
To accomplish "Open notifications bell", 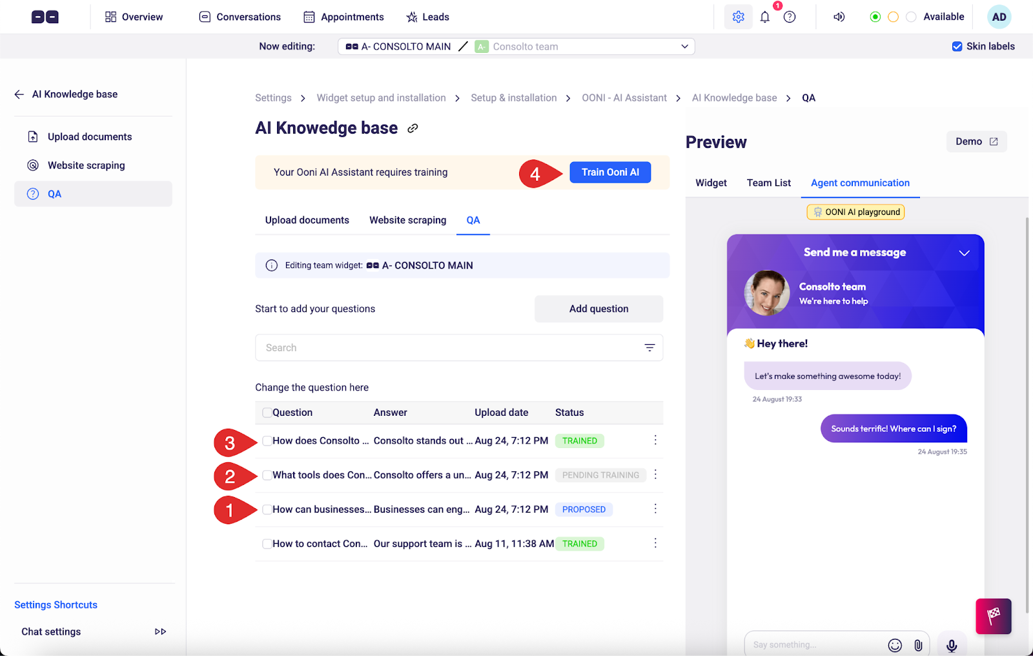I will point(765,17).
